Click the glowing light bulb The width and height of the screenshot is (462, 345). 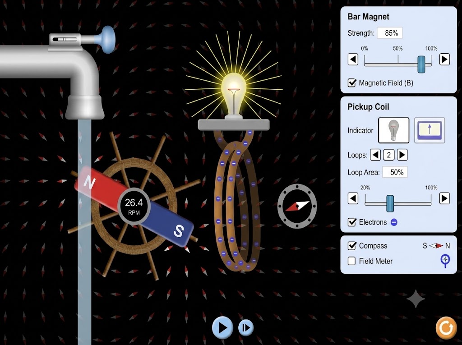click(234, 95)
